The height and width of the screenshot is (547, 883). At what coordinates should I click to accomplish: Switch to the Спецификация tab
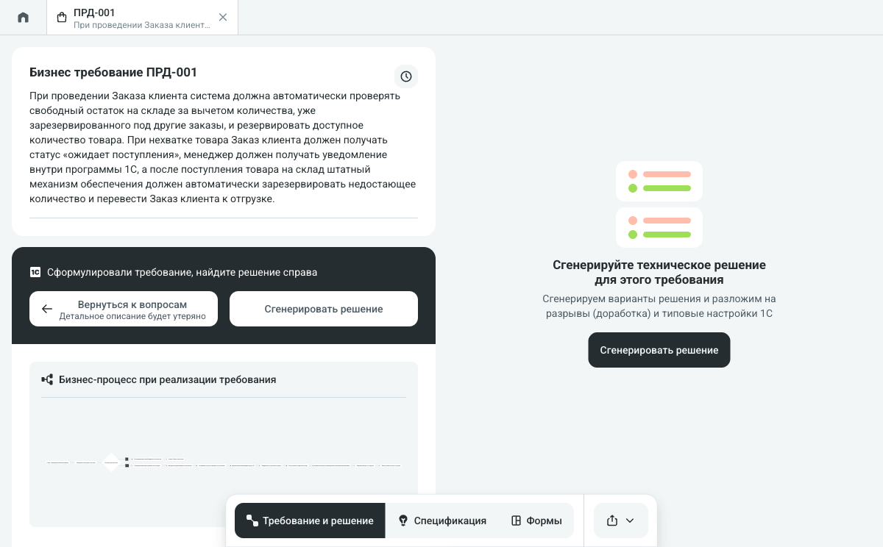442,521
